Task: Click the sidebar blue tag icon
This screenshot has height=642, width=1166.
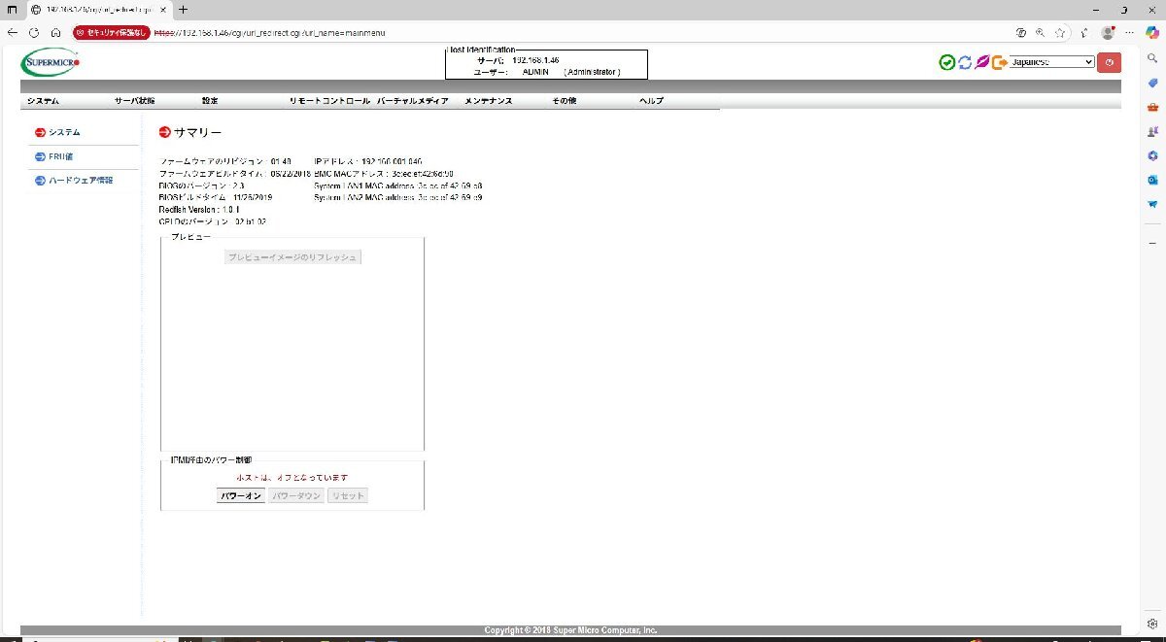Action: pos(1152,83)
